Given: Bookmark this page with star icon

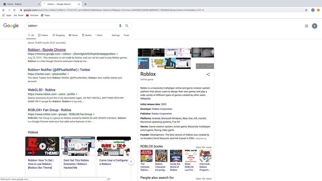Looking at the screenshot, I should coord(306,10).
